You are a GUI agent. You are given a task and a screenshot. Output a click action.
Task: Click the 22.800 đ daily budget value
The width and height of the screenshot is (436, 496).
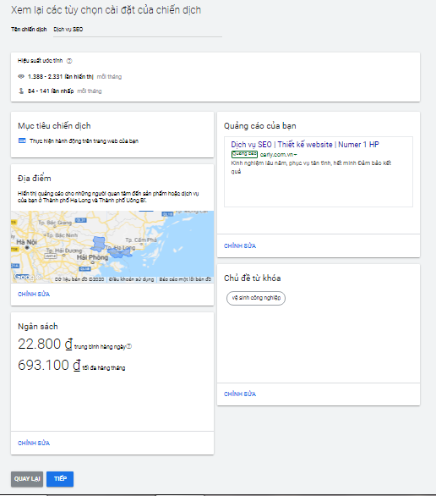[45, 344]
